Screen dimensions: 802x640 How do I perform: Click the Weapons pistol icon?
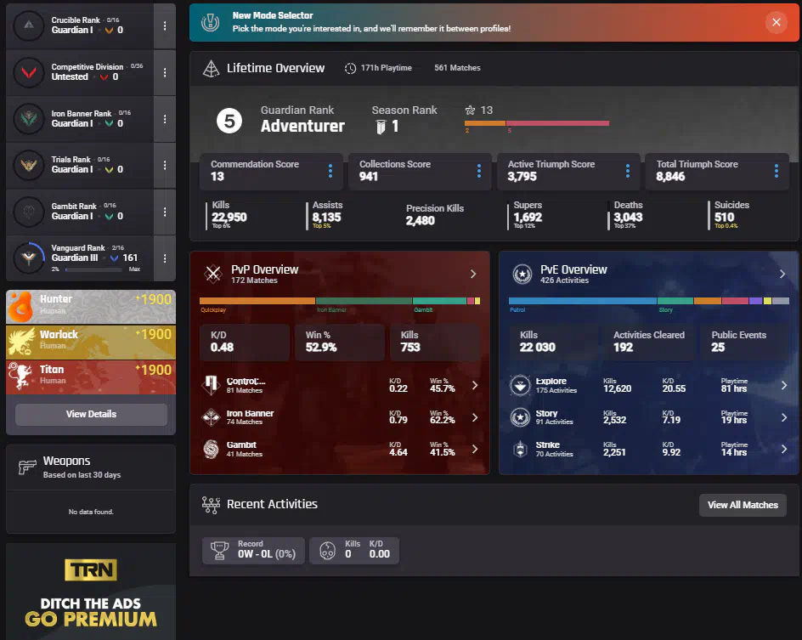(x=27, y=467)
